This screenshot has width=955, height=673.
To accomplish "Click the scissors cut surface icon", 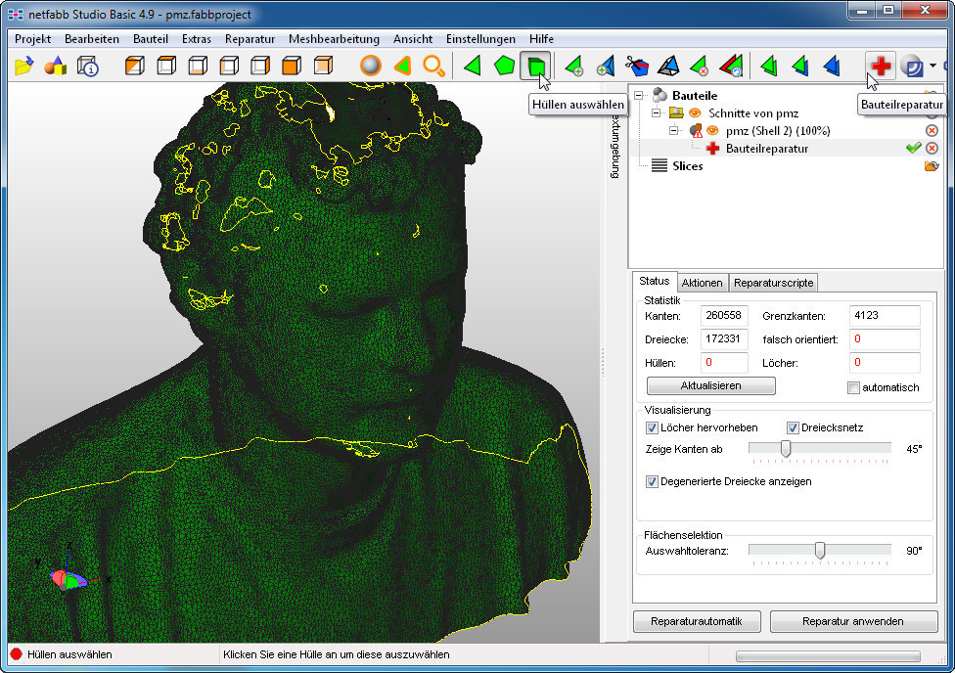I will [637, 66].
